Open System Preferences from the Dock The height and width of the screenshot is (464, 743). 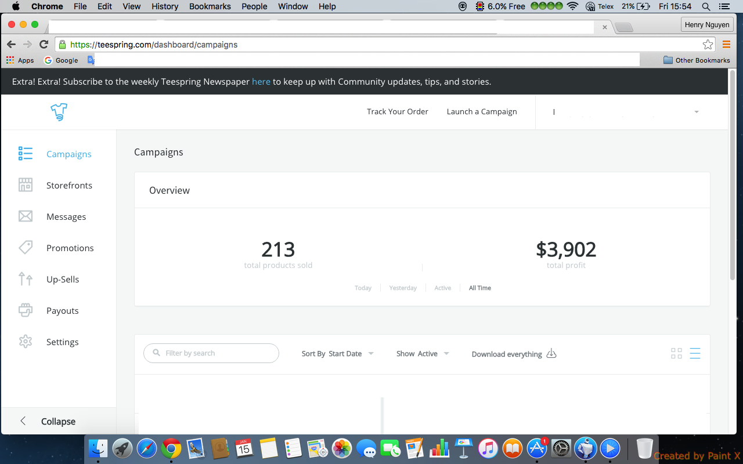coord(561,448)
